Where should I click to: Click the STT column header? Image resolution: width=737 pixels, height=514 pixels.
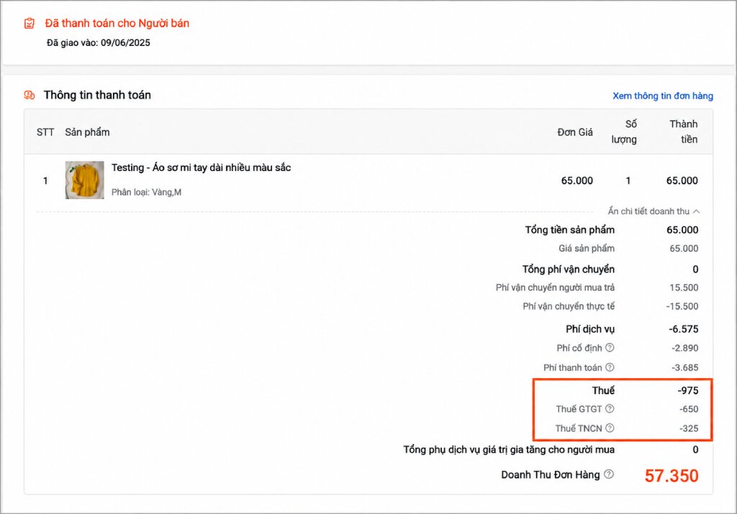point(45,132)
